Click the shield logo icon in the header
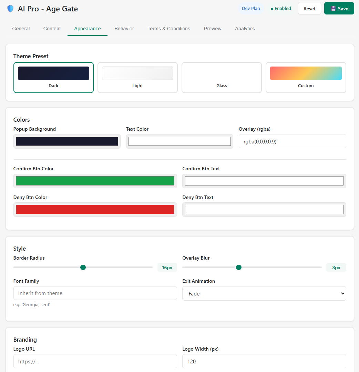Image resolution: width=359 pixels, height=372 pixels. click(10, 8)
